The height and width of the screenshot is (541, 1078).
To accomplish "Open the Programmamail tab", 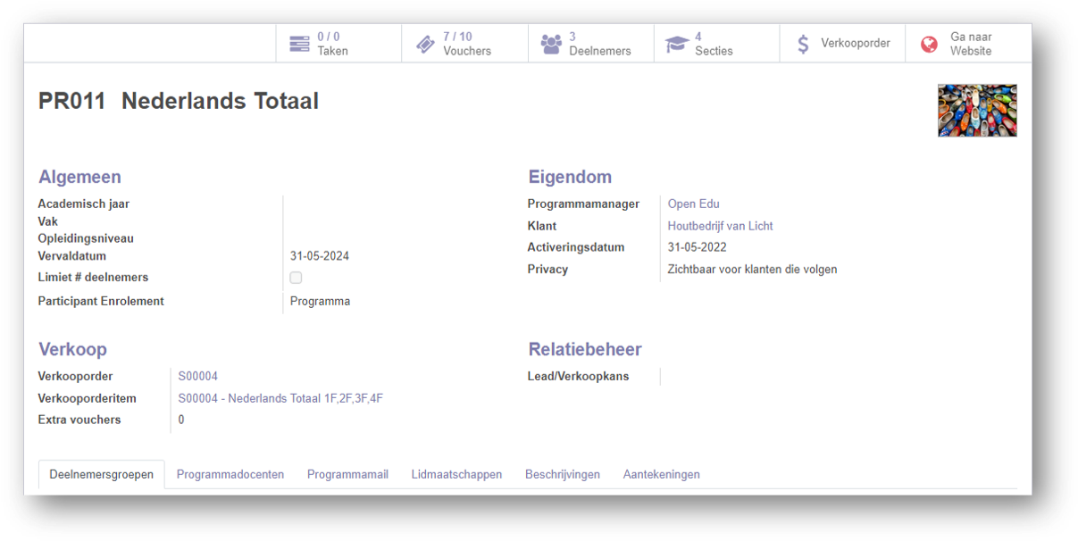I will (x=347, y=475).
